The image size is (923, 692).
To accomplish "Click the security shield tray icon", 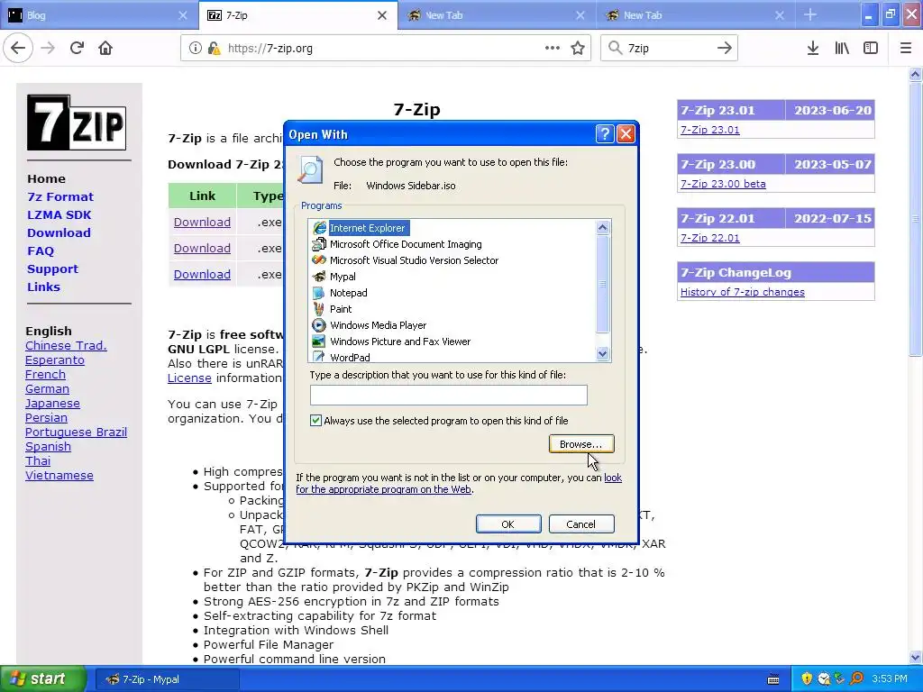I will click(x=807, y=679).
